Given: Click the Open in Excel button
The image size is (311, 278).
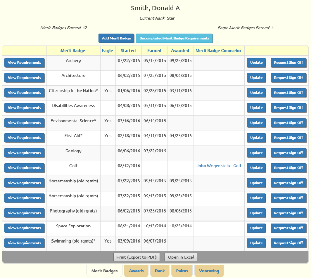Looking at the screenshot, I should point(181,257).
